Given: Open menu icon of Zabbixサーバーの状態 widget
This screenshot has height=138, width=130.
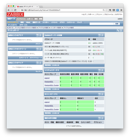Looking at the screenshot, I should (x=99, y=35).
